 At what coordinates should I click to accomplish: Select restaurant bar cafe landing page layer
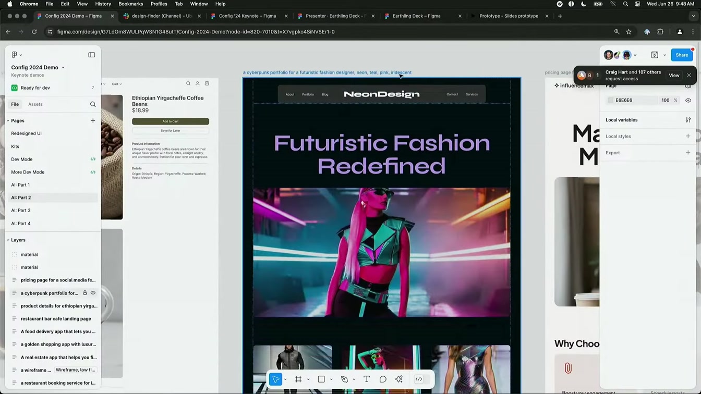coord(56,319)
